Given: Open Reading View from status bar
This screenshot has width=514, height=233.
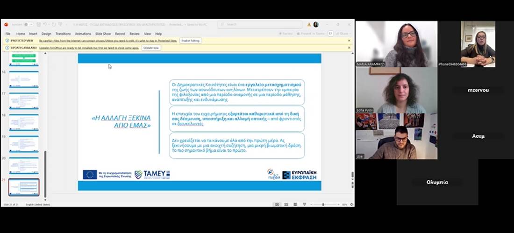Looking at the screenshot, I should click(x=295, y=205).
